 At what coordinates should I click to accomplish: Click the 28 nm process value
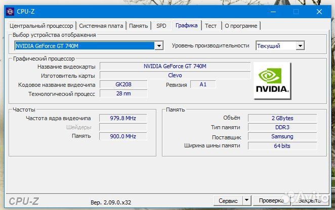point(123,93)
